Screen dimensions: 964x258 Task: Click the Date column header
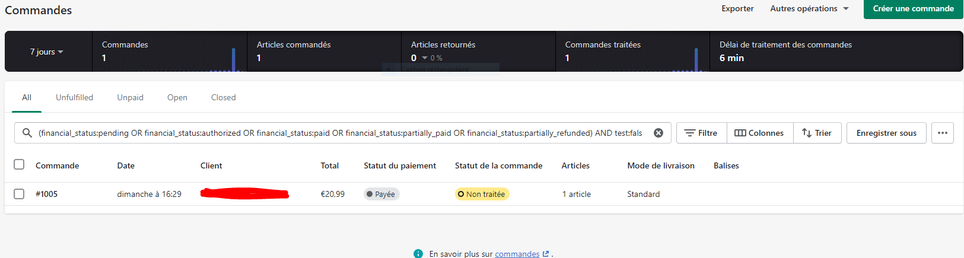126,165
